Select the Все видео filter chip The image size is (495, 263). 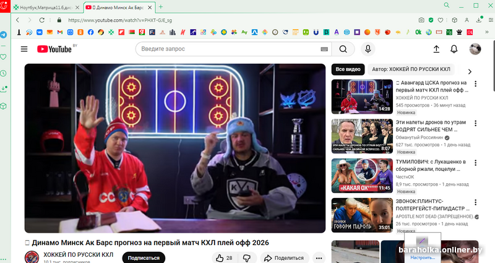[348, 69]
